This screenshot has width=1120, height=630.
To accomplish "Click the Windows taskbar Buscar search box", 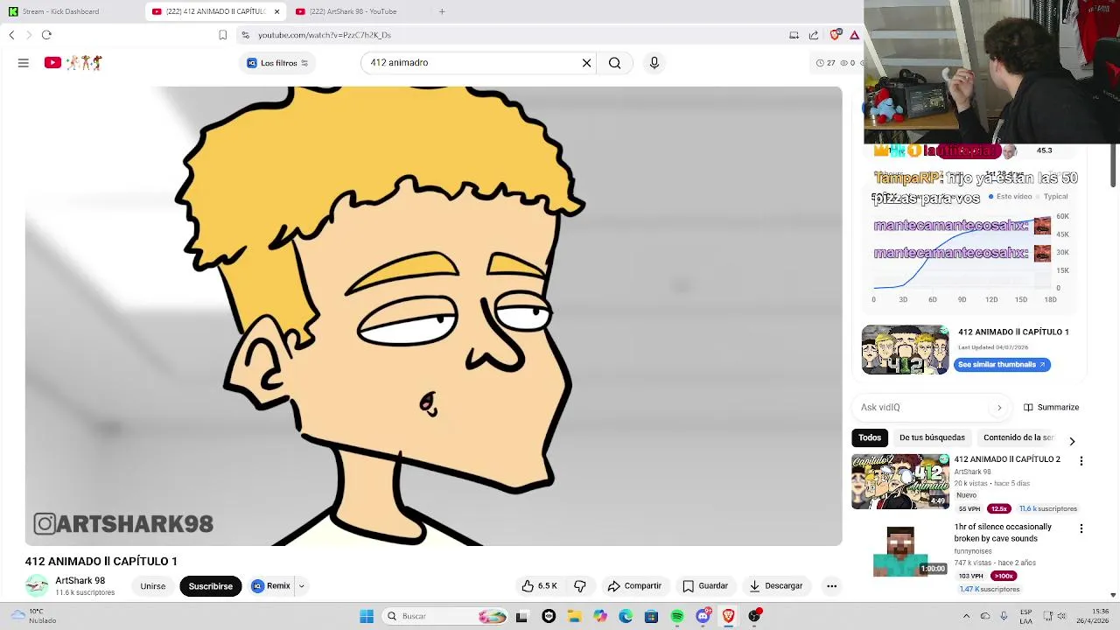I will [446, 616].
